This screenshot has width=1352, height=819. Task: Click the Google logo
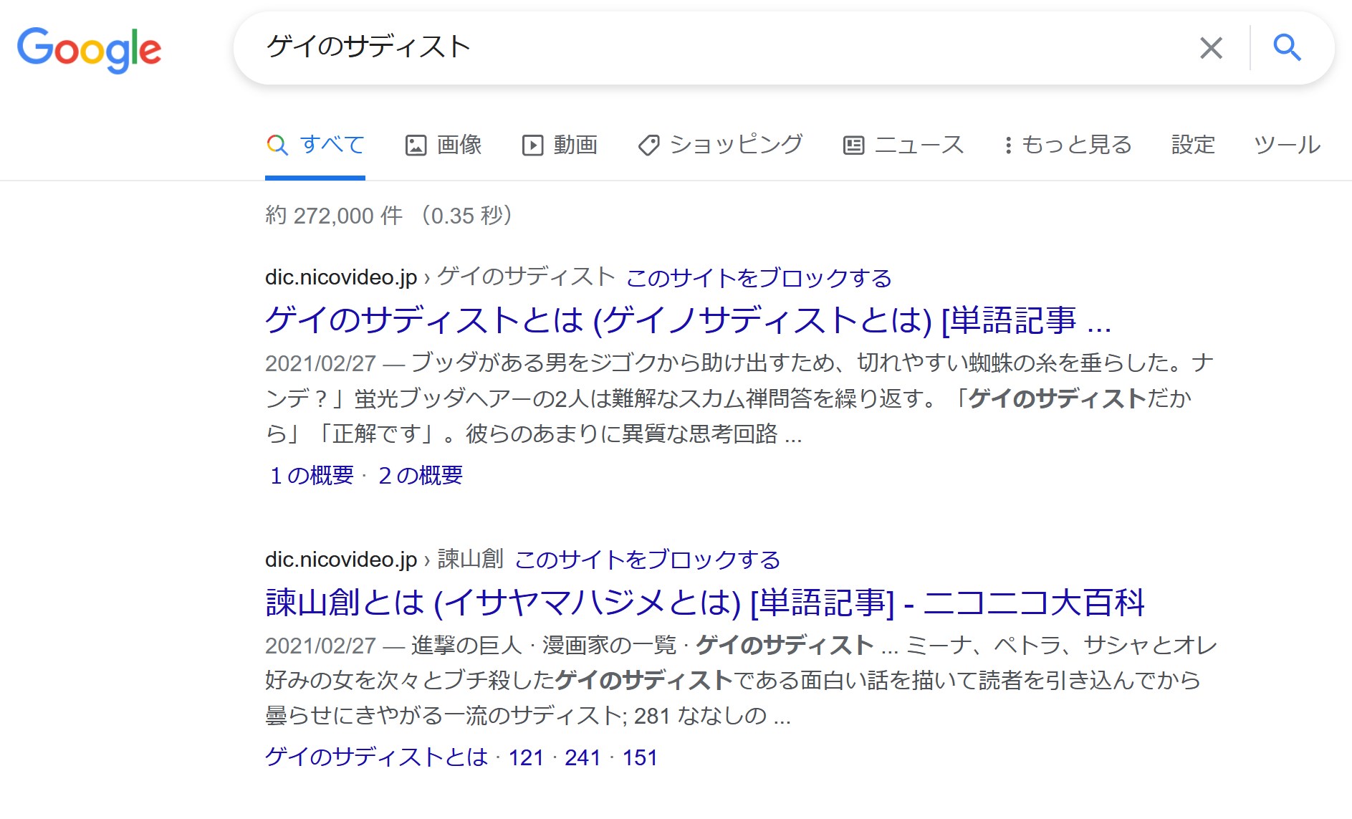coord(89,49)
